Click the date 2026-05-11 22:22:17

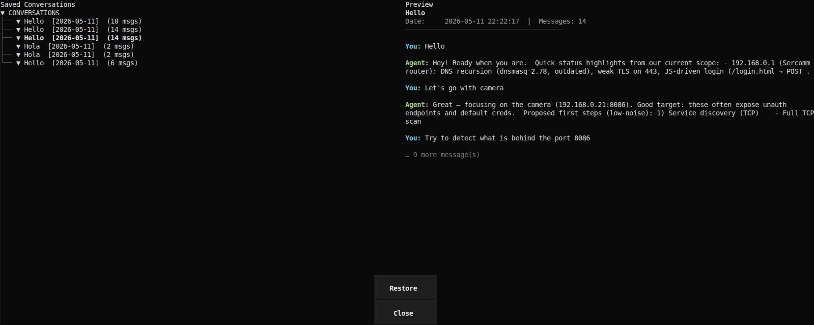(481, 22)
